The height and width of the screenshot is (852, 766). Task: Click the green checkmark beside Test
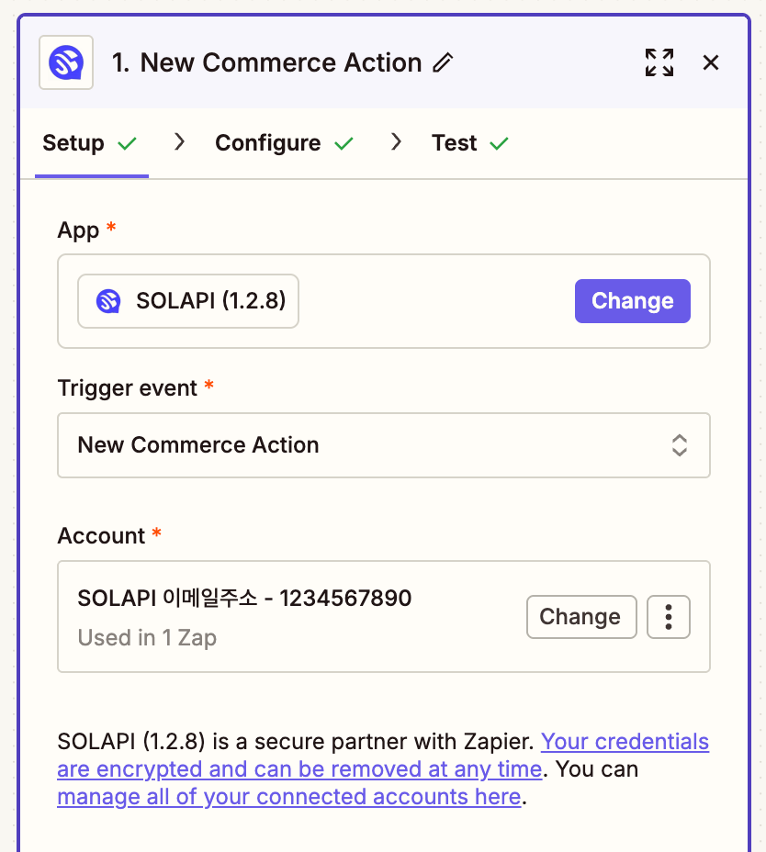click(x=499, y=143)
